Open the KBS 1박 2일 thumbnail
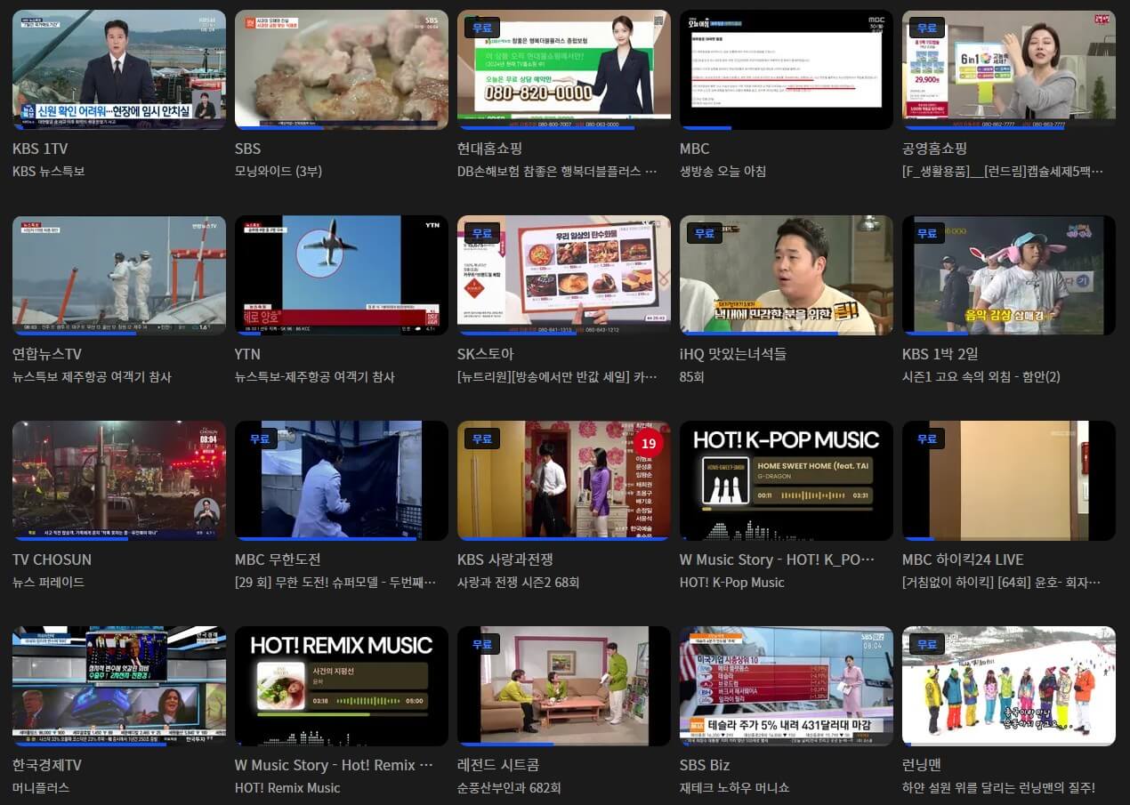1130x805 pixels. point(1009,275)
